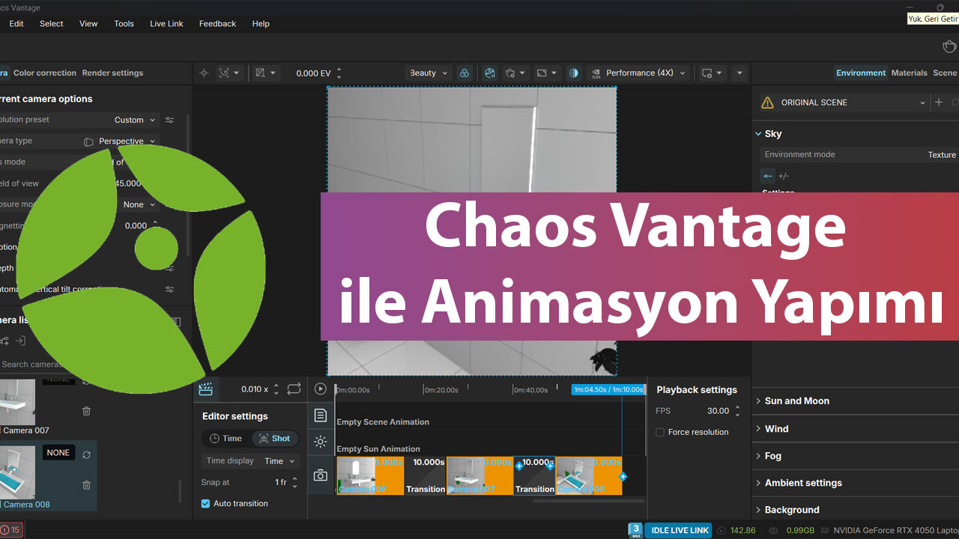Add a new environment preset with plus icon
This screenshot has height=539, width=959.
(938, 103)
